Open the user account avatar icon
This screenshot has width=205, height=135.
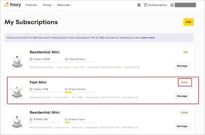point(172,5)
